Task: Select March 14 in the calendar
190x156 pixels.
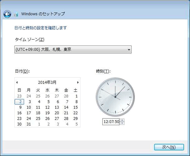Action: pyautogui.click(x=66, y=108)
